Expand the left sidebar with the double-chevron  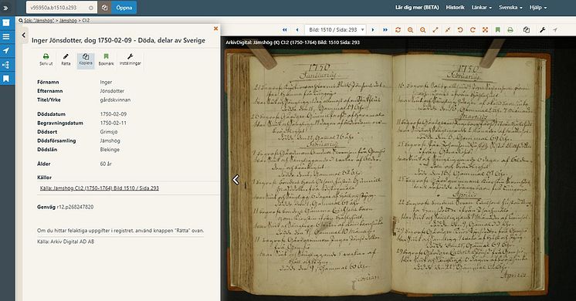[6, 8]
